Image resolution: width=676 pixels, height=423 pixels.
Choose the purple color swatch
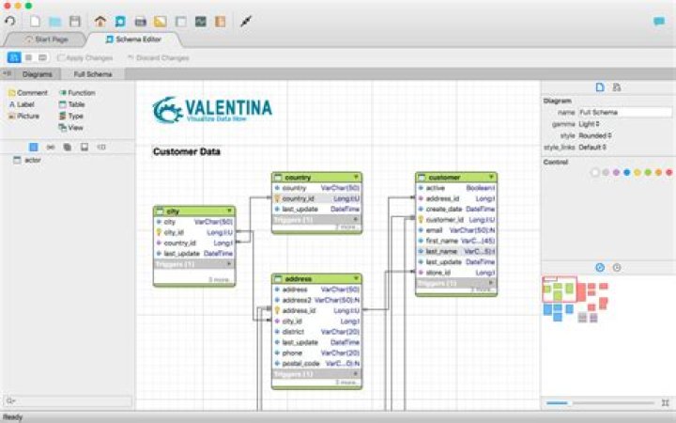[x=616, y=173]
